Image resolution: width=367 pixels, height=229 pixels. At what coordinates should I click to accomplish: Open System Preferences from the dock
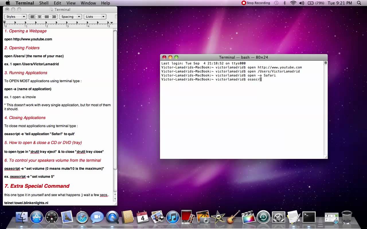coord(278,218)
